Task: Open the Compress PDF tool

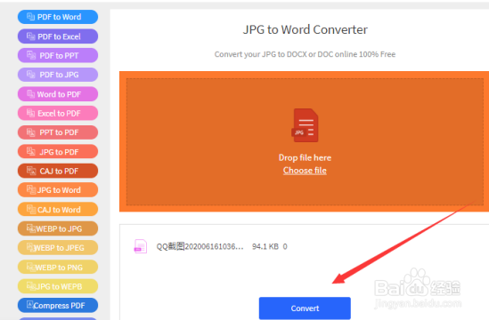Action: coord(58,306)
